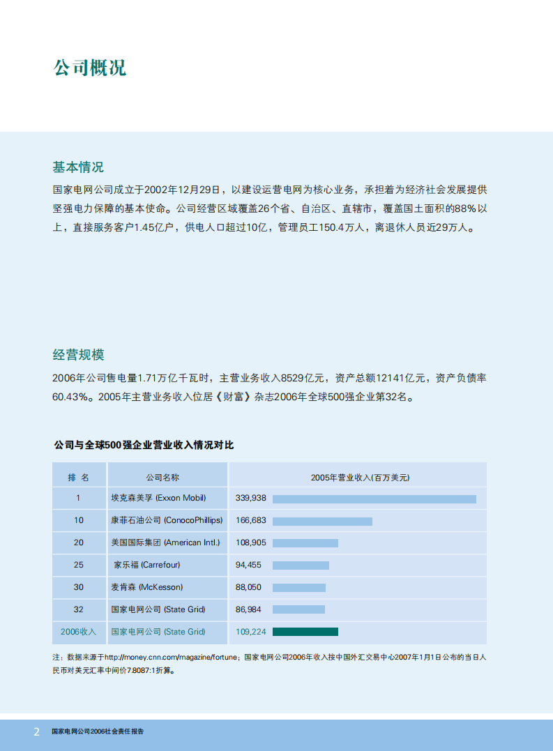Viewport: 553px width, 751px height.
Task: Click the rank cell 25
Action: [79, 565]
